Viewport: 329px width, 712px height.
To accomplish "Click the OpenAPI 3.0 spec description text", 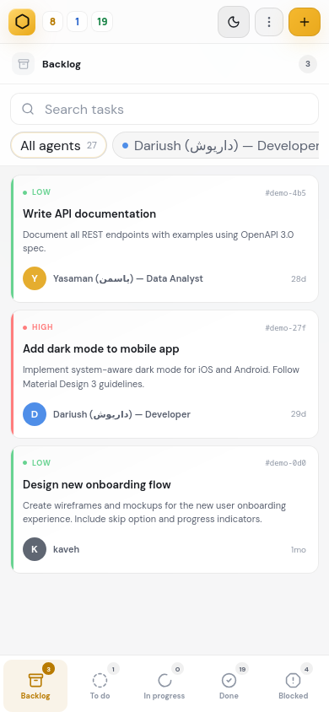I will coord(159,241).
